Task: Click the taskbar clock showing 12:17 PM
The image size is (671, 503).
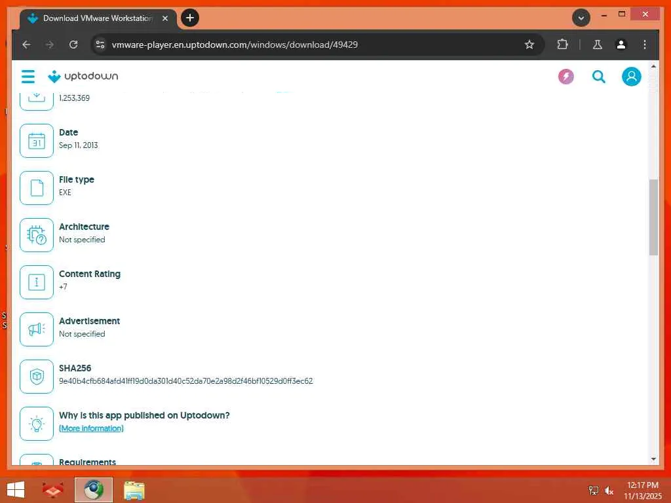Action: (643, 490)
